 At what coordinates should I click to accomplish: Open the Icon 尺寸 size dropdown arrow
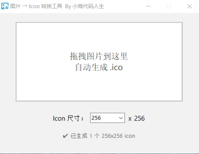(121, 118)
